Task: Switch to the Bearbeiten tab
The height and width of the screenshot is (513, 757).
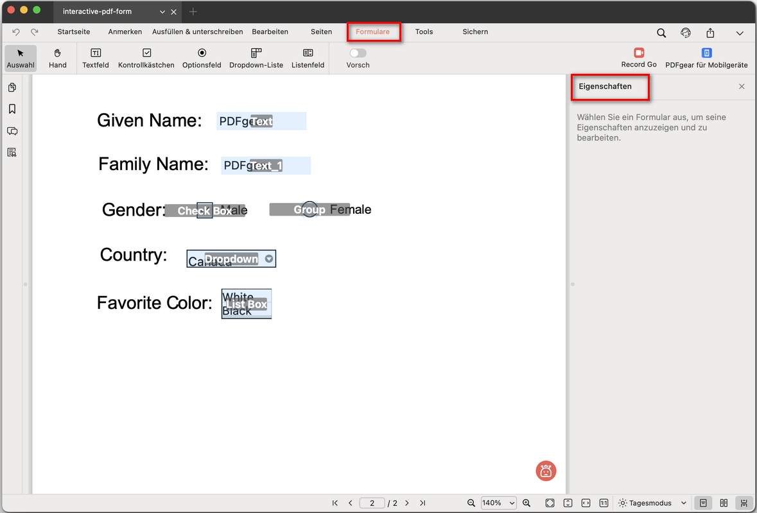Action: click(270, 31)
